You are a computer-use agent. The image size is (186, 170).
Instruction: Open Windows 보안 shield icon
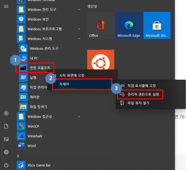[21, 19]
